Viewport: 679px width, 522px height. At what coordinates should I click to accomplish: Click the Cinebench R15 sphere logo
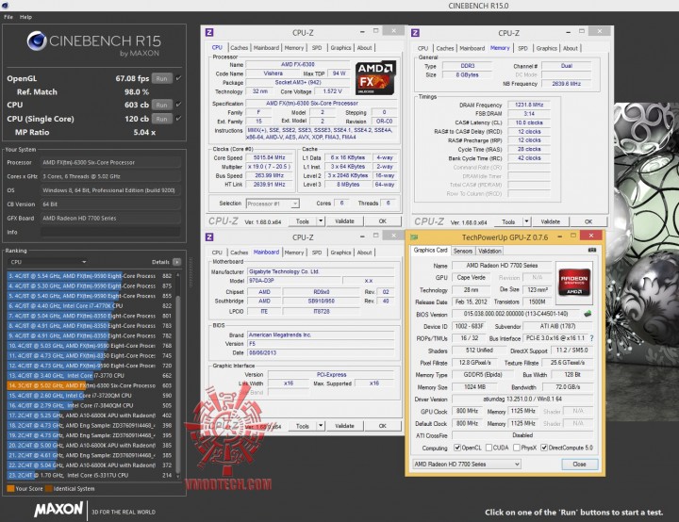37,41
